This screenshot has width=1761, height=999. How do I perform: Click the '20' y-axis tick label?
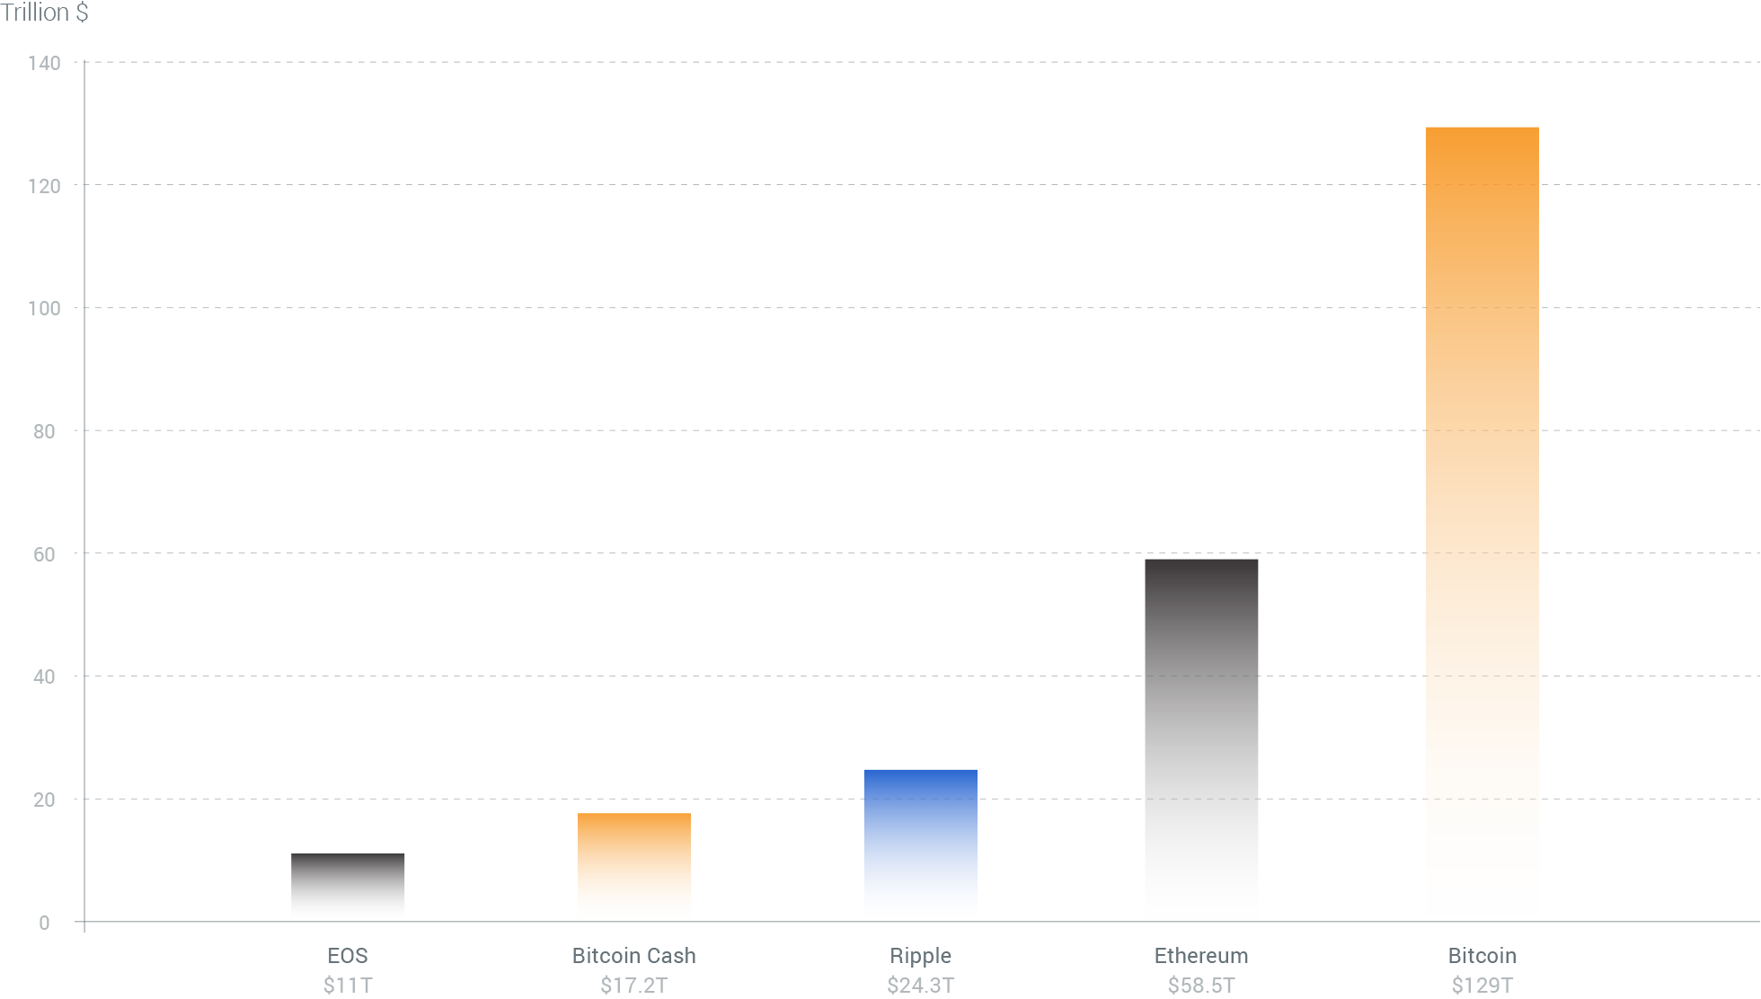coord(44,800)
